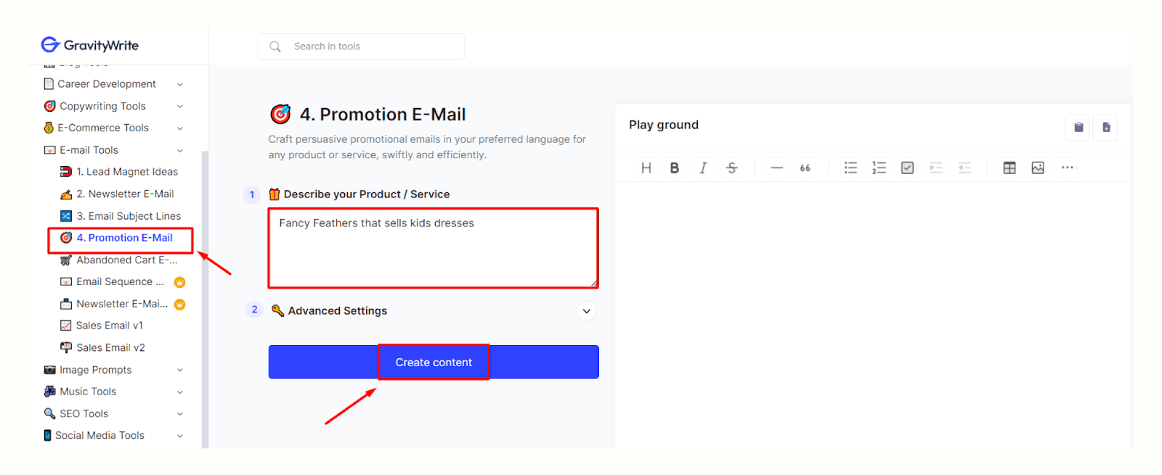
Task: Click the outdent icon in toolbar
Action: coord(964,168)
